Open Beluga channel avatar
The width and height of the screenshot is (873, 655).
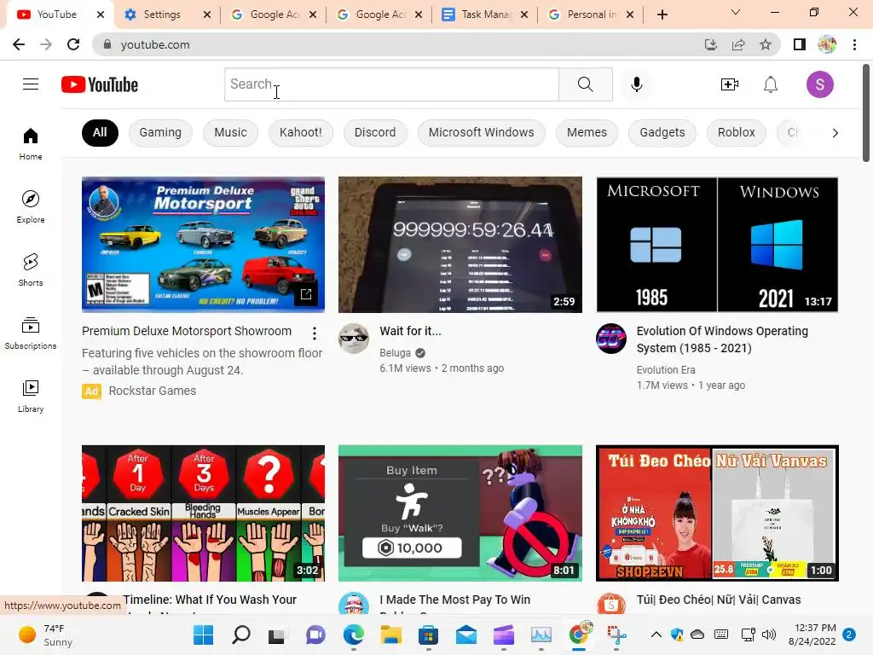coord(354,338)
